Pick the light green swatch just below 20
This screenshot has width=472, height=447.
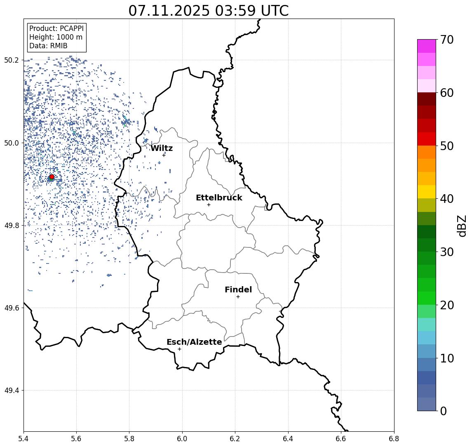coord(427,311)
